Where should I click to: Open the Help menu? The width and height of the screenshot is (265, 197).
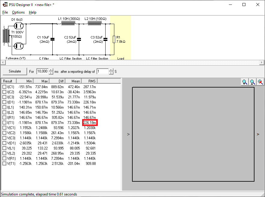click(x=32, y=12)
